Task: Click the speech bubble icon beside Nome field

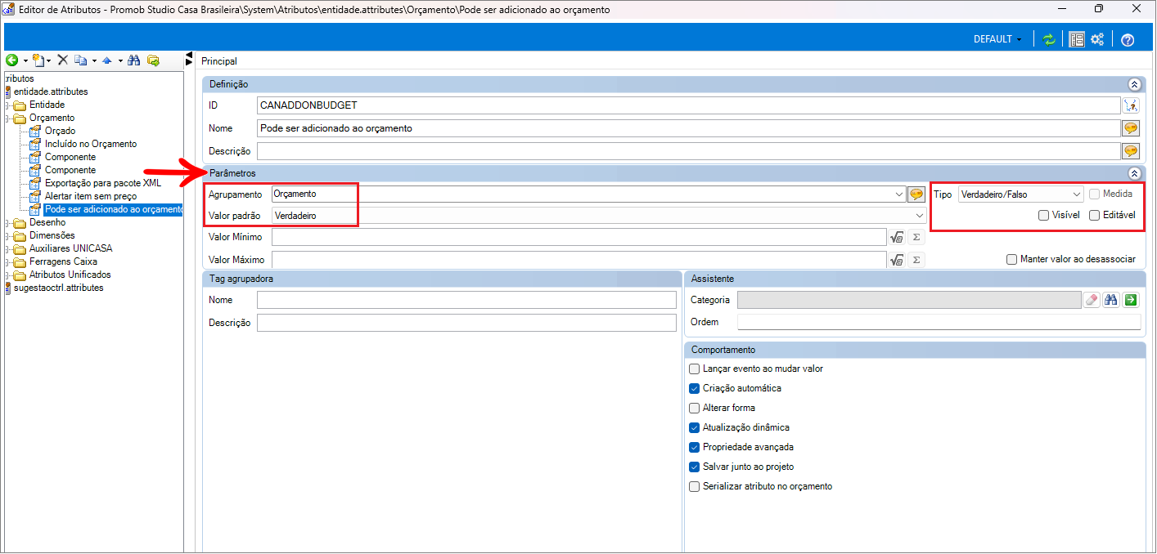Action: coord(1130,128)
